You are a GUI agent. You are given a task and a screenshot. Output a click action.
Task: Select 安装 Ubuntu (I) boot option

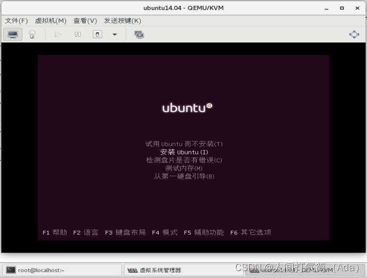coord(184,152)
